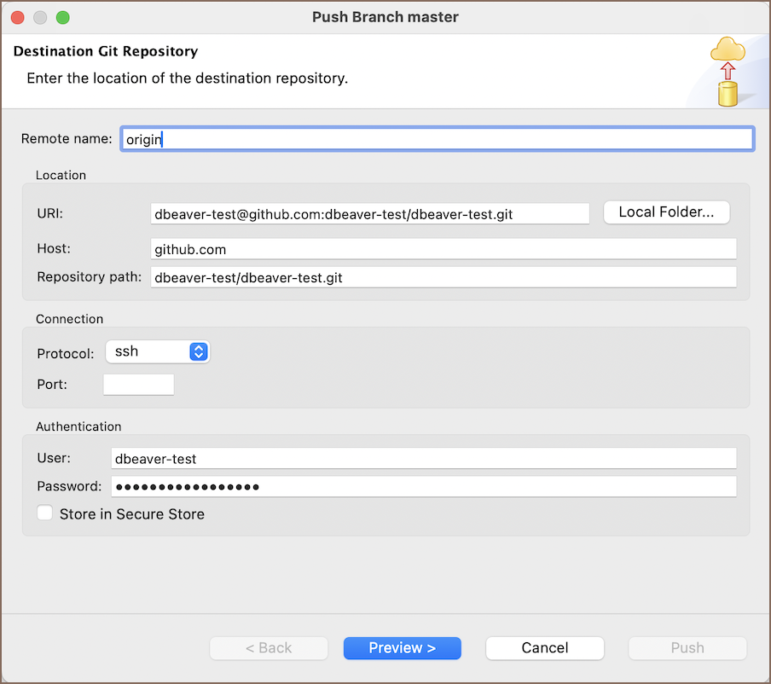Click the disabled < Back button
The image size is (771, 684).
[269, 648]
